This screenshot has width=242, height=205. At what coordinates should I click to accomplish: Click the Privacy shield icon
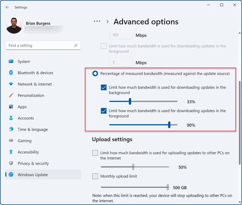coord(11,163)
